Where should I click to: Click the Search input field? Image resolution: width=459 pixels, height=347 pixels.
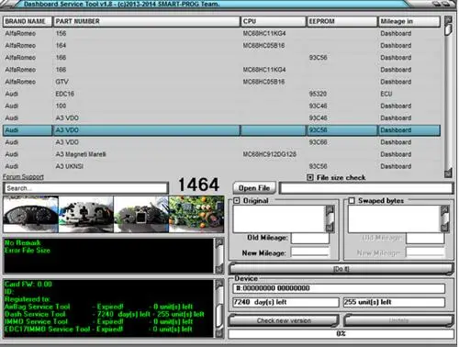[86, 188]
